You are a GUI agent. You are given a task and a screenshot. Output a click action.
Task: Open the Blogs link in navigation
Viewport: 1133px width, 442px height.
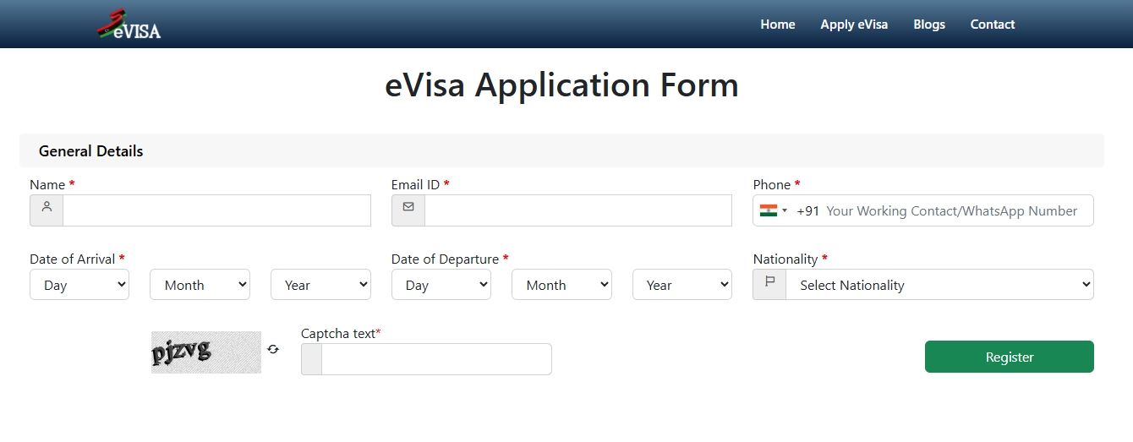tap(929, 25)
